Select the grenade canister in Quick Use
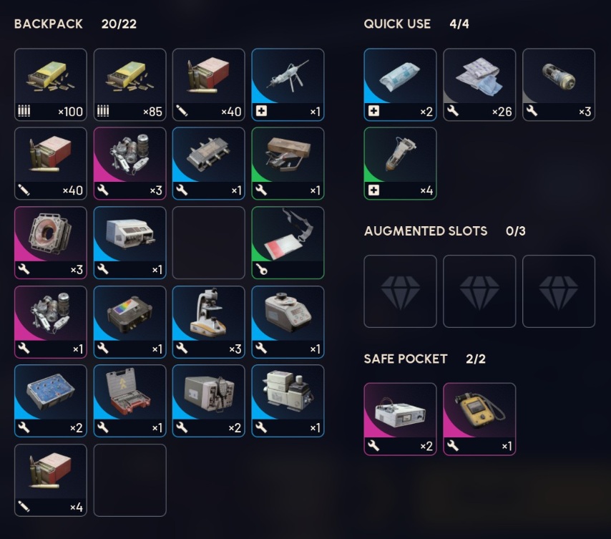This screenshot has height=539, width=611. [558, 84]
